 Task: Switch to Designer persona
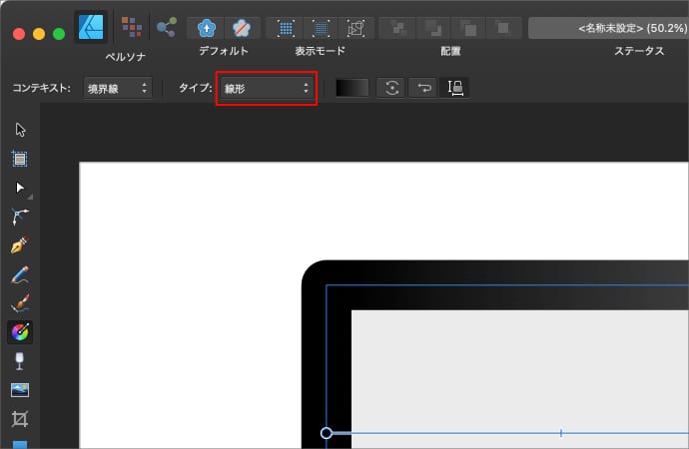[91, 24]
